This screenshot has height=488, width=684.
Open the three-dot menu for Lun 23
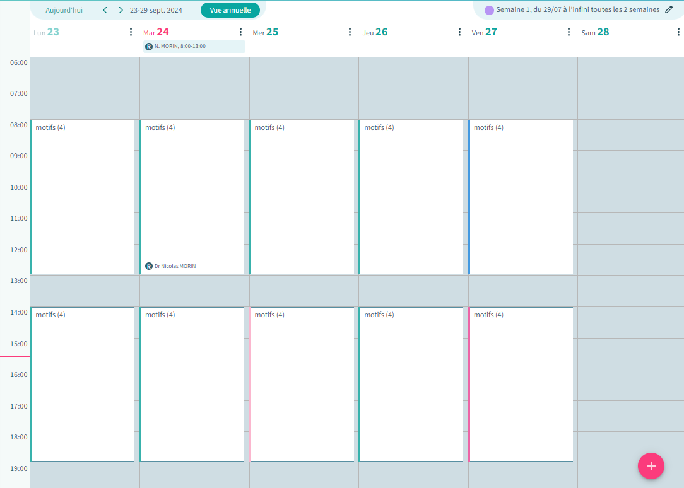(131, 32)
